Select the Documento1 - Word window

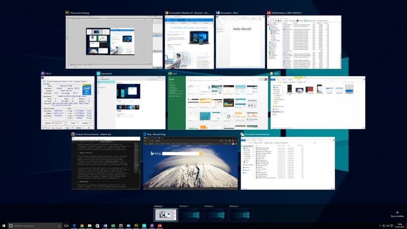pyautogui.click(x=241, y=42)
